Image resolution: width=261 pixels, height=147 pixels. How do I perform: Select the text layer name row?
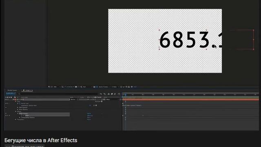[x=46, y=100]
